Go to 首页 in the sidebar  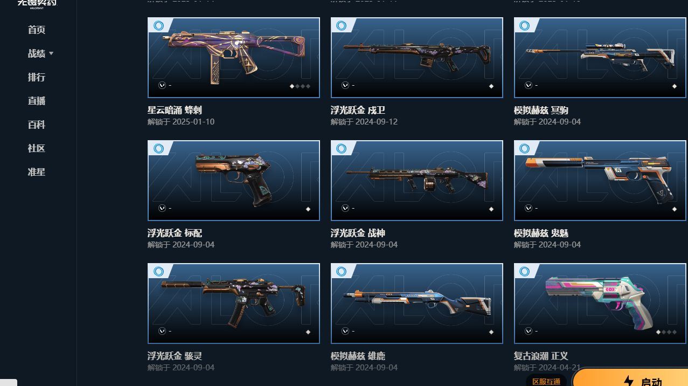37,30
